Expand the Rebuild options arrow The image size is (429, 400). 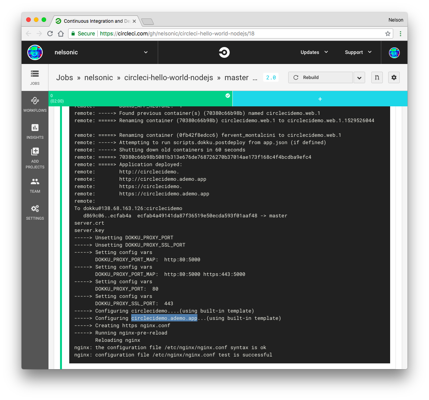coord(359,77)
